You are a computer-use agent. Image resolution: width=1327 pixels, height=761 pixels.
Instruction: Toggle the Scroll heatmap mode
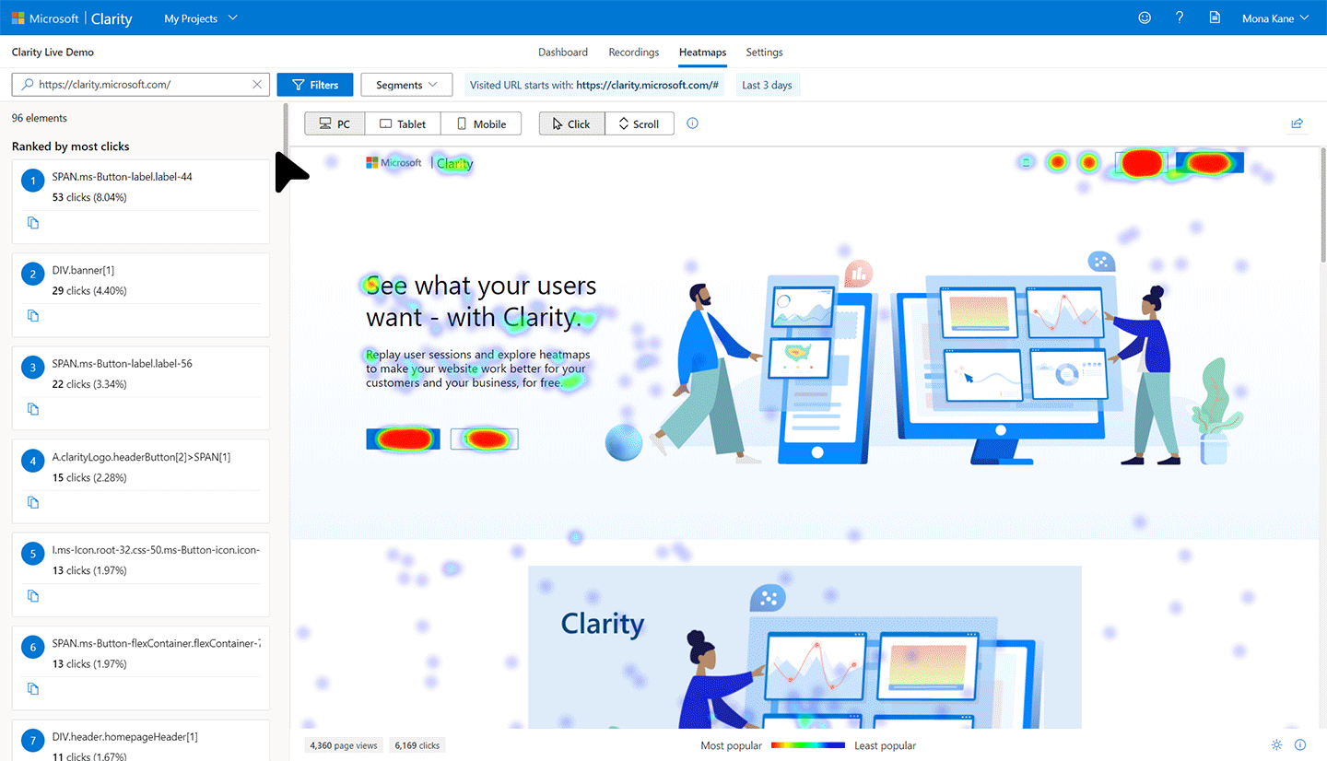[x=639, y=123]
